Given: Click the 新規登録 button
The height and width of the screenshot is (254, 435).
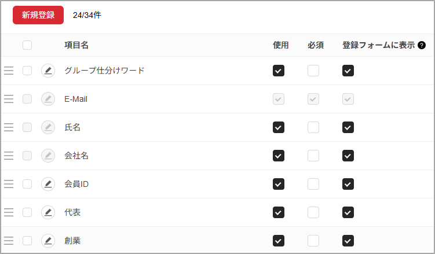Looking at the screenshot, I should [x=38, y=15].
